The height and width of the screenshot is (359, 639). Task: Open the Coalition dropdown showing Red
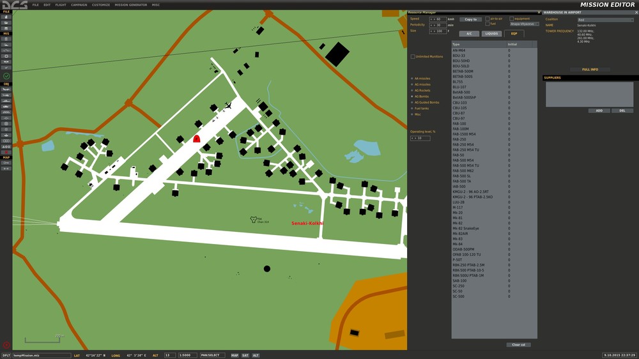[x=604, y=20]
